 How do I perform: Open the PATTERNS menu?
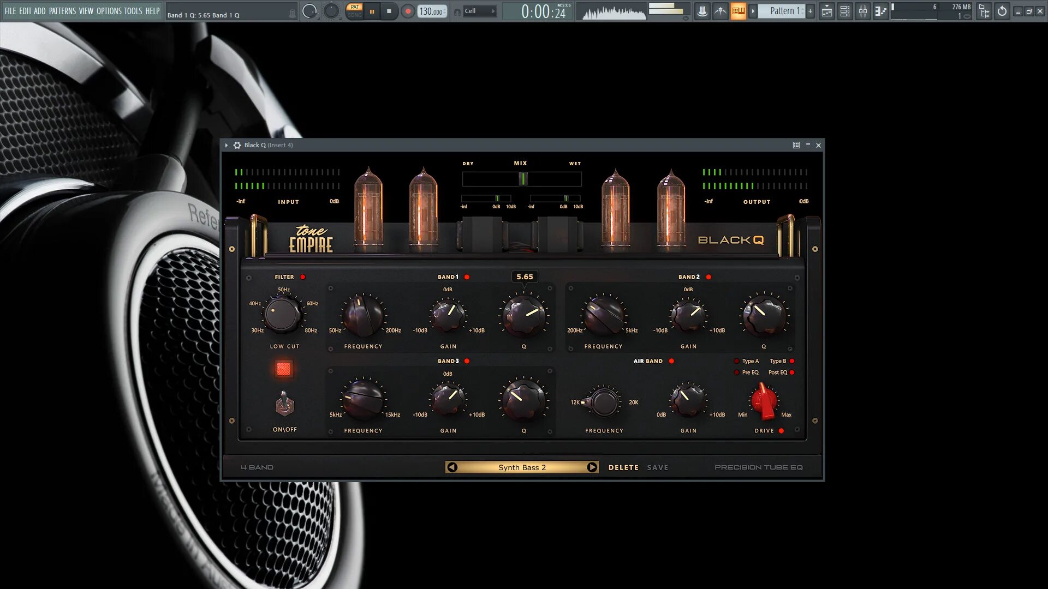click(62, 11)
